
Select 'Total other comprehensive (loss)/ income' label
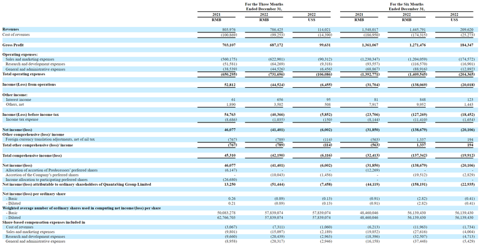click(38, 145)
